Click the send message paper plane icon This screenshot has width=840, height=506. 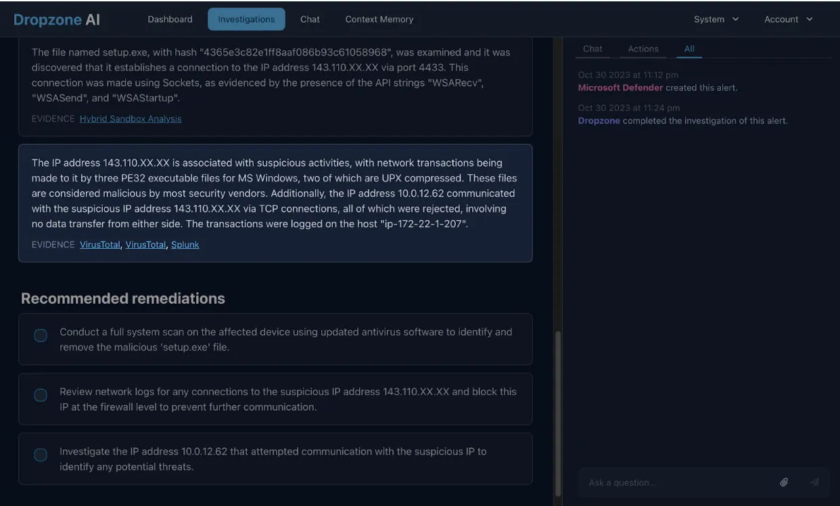tap(812, 481)
